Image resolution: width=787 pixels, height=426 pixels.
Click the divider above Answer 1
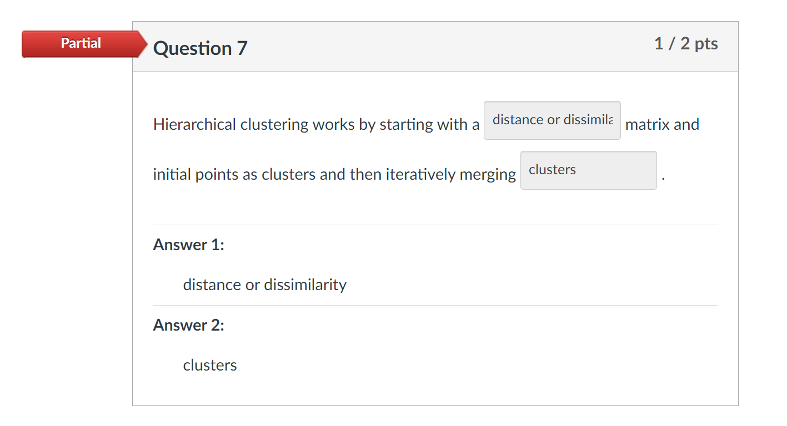click(x=435, y=225)
